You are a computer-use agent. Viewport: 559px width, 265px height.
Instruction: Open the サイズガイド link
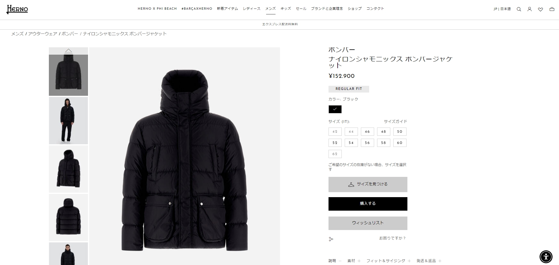(x=395, y=121)
